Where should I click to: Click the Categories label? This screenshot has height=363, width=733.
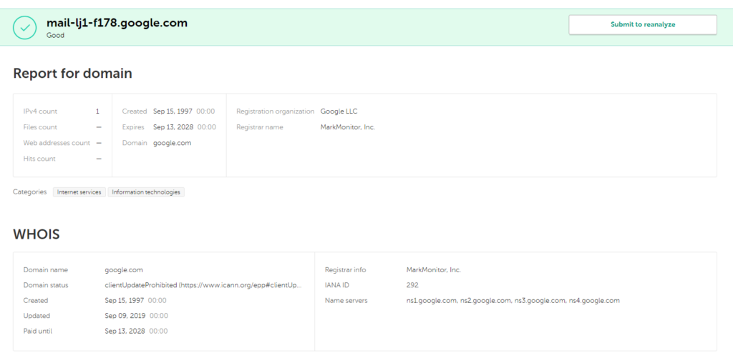click(30, 192)
